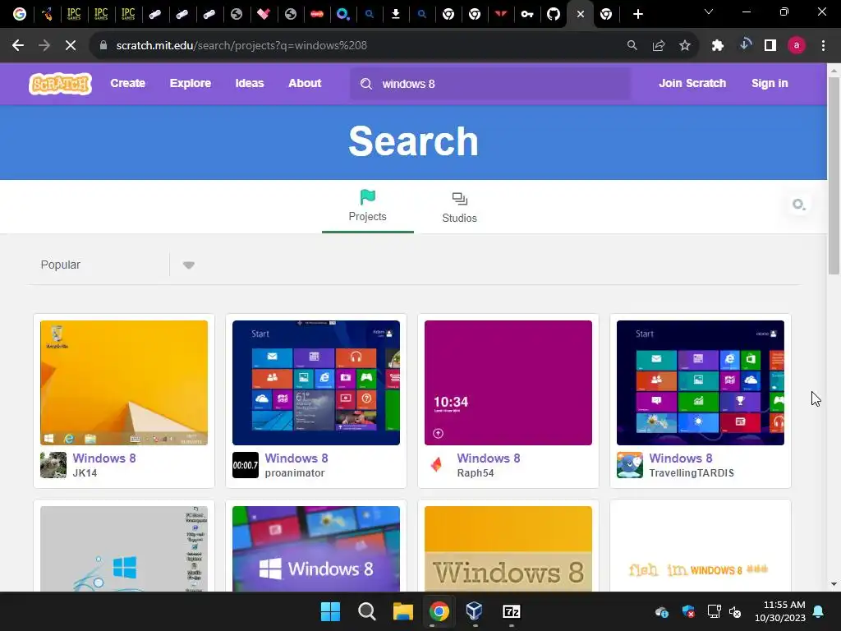Viewport: 841px width, 631px height.
Task: Open the taskbar clock showing 11:55 AM
Action: click(780, 611)
